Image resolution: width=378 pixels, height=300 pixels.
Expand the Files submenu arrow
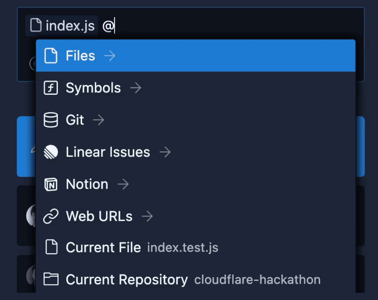pyautogui.click(x=109, y=56)
